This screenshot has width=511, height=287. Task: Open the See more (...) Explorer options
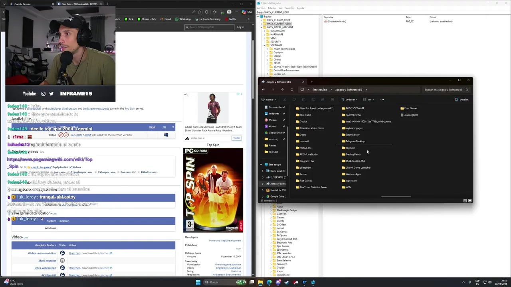coord(382,100)
